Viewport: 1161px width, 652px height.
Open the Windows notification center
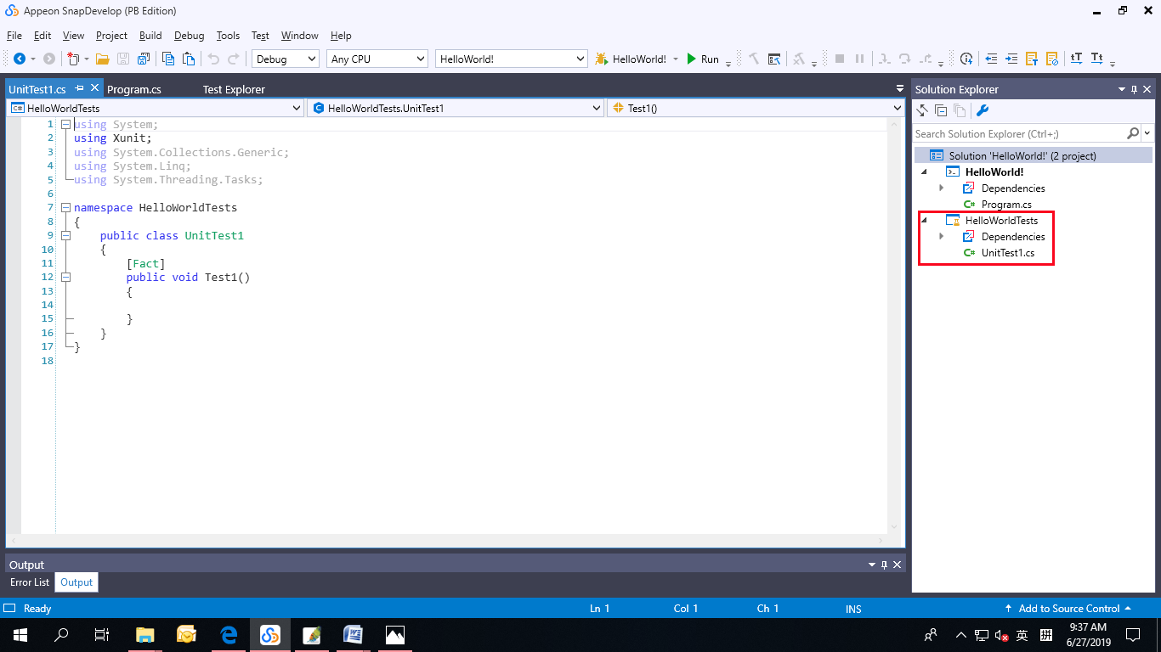[x=1133, y=634]
